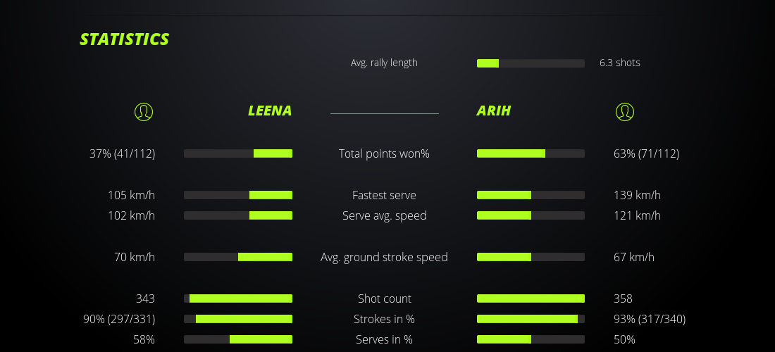Click Leena's Fastest serve bar
Viewport: 775px width, 352px height.
click(x=238, y=195)
